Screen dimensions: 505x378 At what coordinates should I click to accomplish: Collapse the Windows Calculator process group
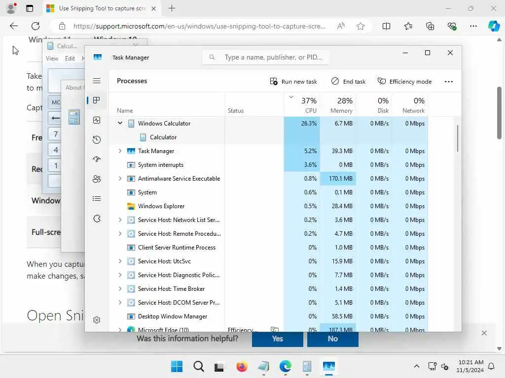[120, 123]
